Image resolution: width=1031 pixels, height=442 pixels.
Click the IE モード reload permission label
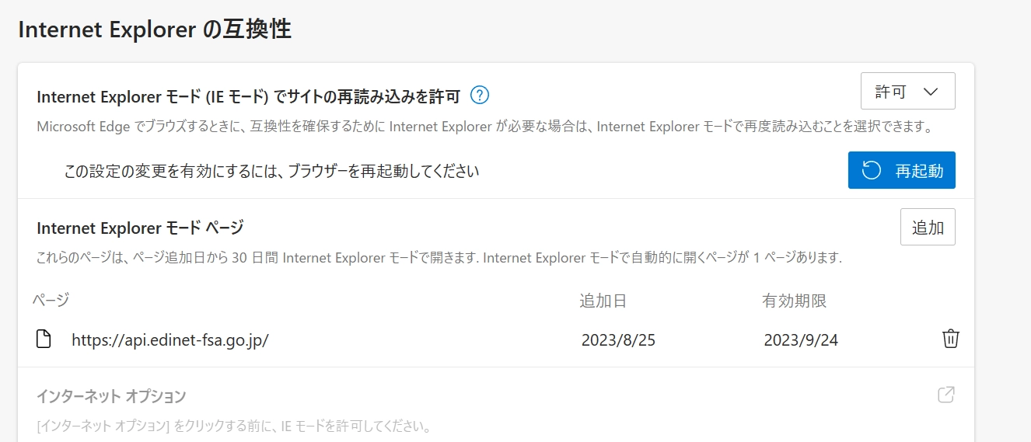click(249, 96)
